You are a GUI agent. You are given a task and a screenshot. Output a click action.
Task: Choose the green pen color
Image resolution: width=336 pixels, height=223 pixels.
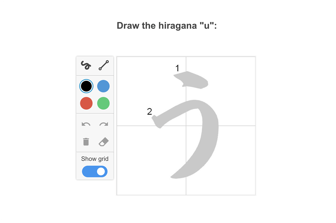pyautogui.click(x=103, y=103)
